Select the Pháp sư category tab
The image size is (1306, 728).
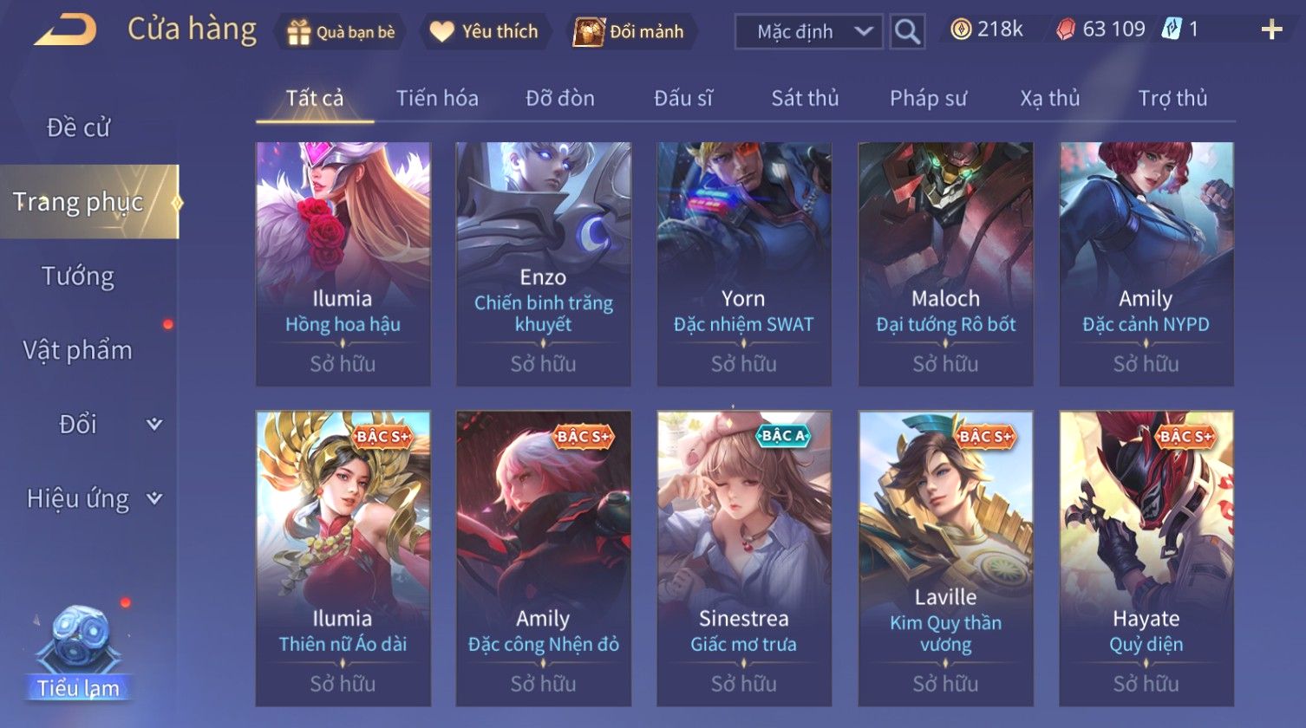(x=928, y=98)
